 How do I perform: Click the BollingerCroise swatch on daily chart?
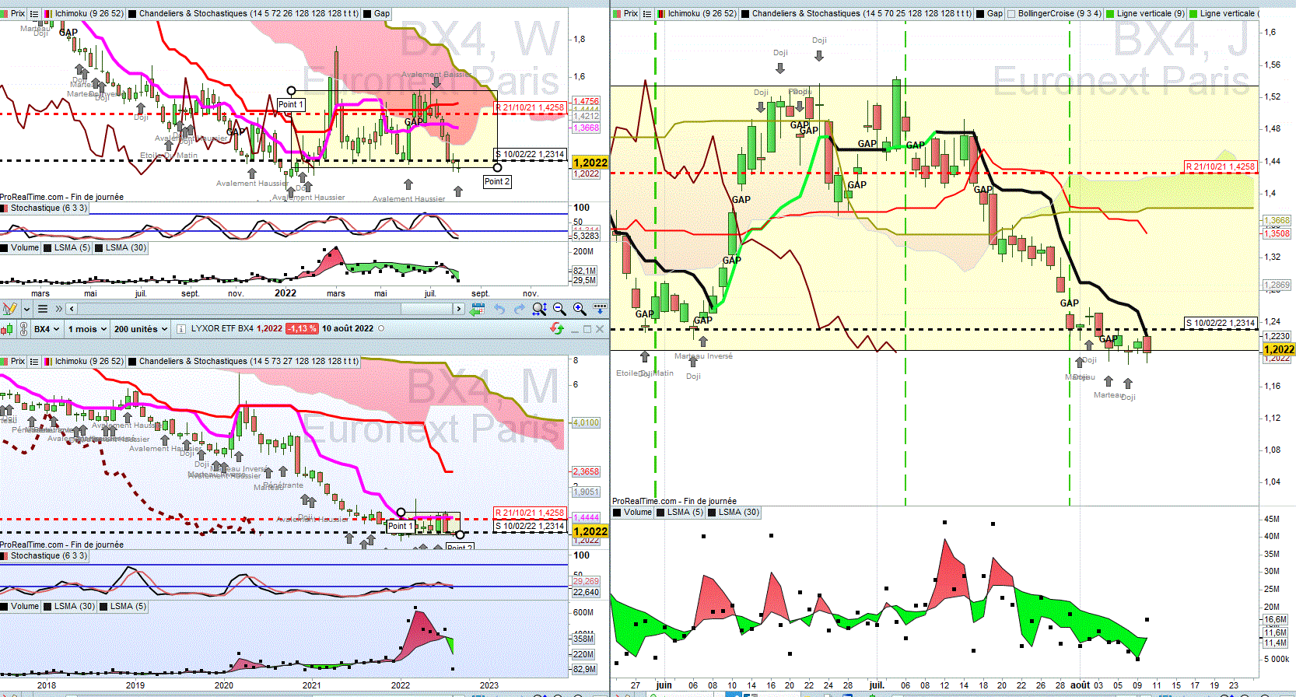coord(1011,13)
